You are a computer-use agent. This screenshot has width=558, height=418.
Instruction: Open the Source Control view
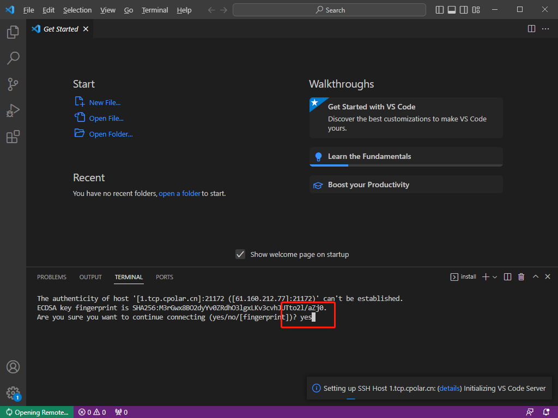click(x=13, y=84)
